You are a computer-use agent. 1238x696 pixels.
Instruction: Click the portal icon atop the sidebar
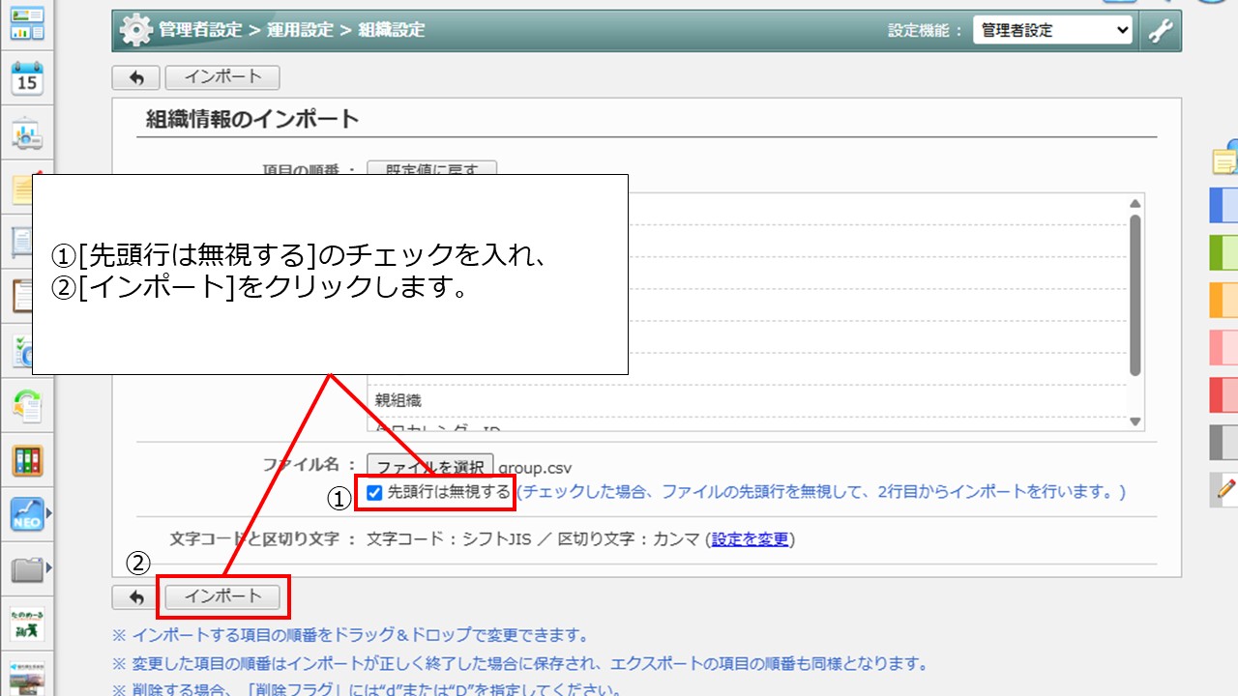[x=26, y=24]
